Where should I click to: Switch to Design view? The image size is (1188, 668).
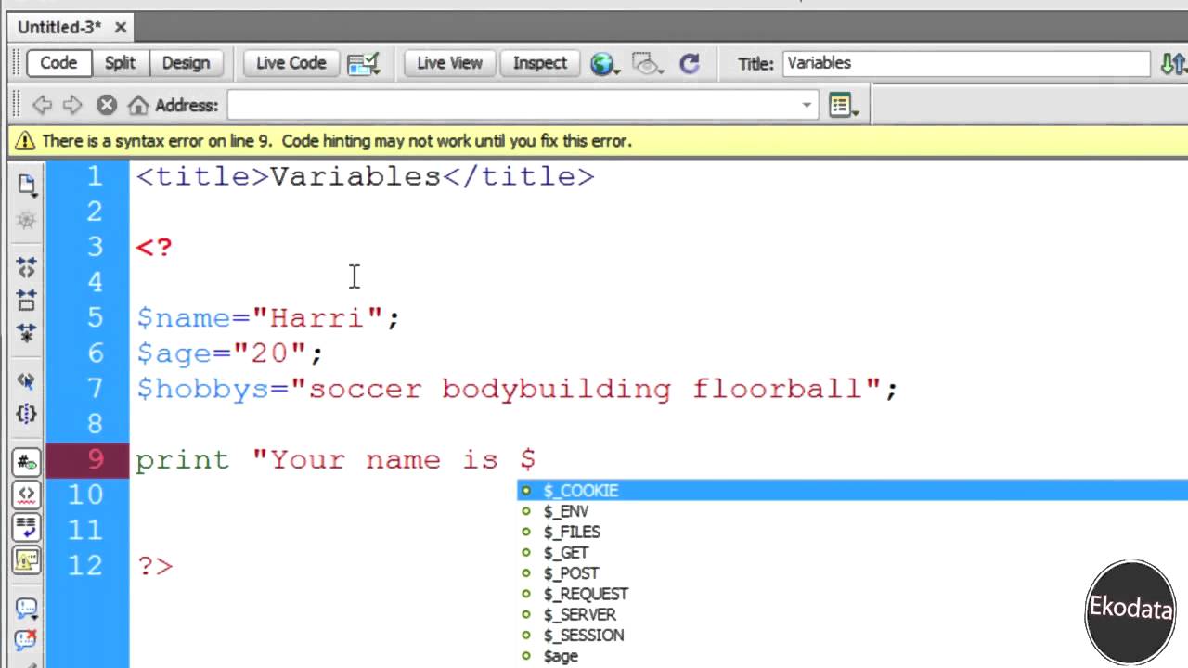(x=186, y=63)
